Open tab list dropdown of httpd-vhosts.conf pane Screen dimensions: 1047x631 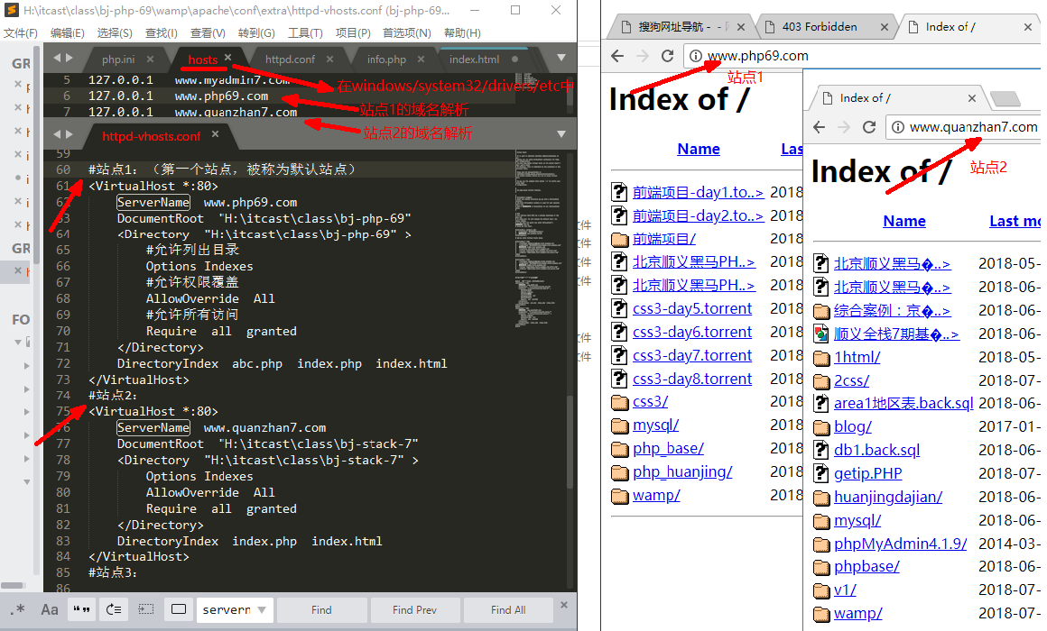pos(561,134)
